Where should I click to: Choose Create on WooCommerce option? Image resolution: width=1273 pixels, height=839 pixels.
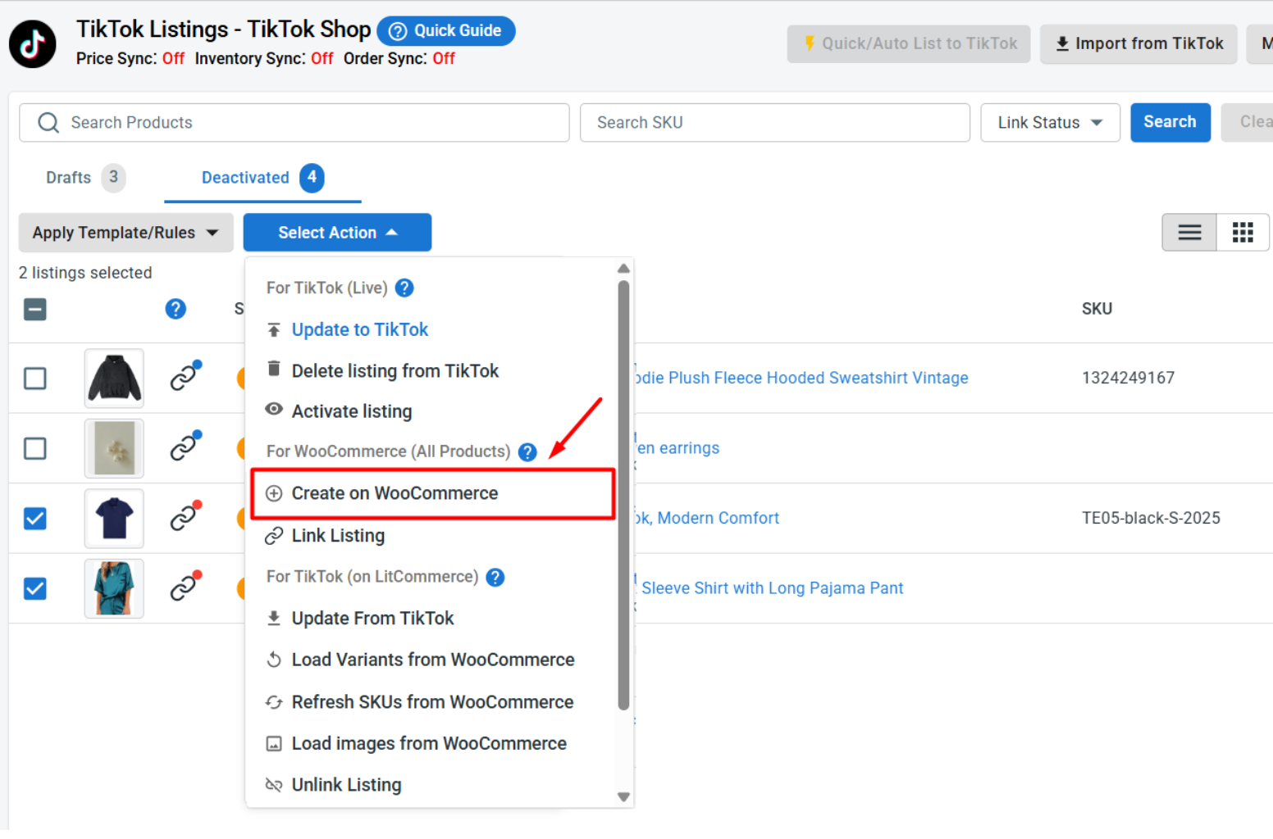[433, 493]
